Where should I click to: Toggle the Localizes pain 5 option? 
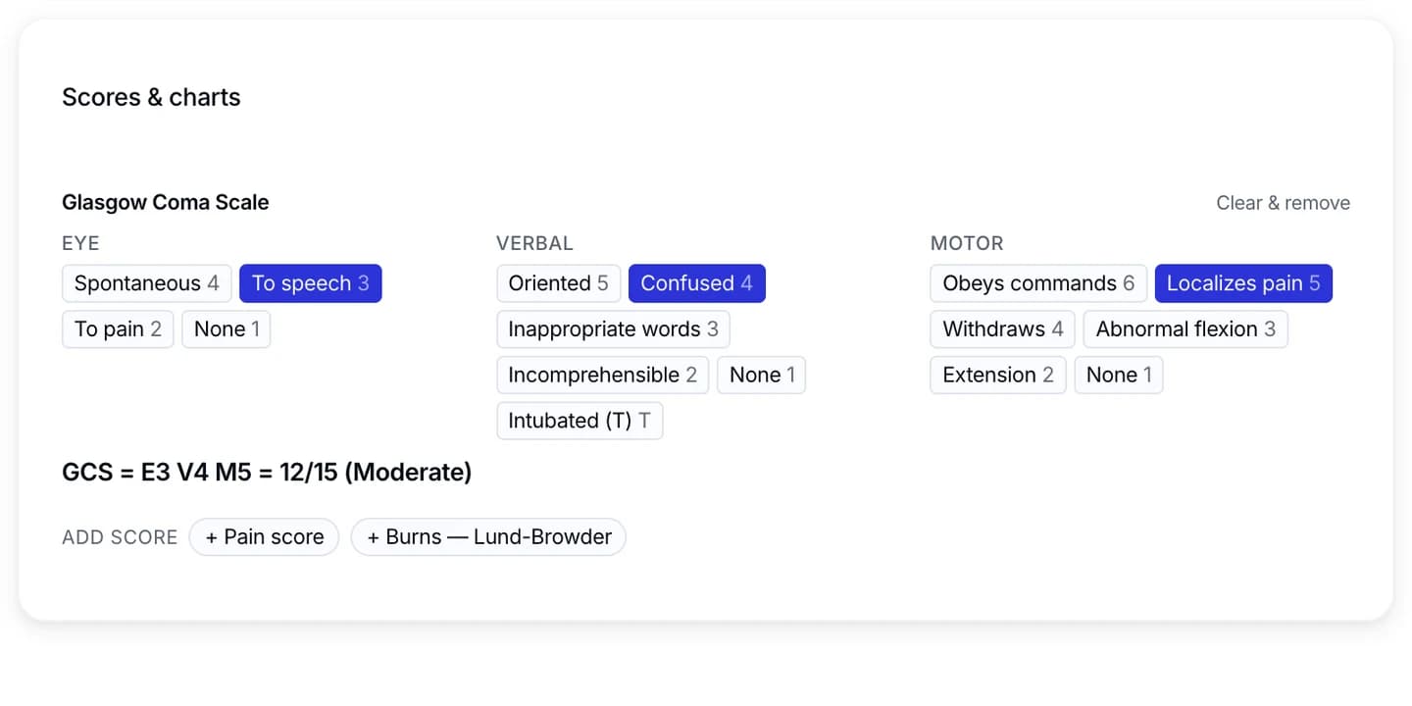[x=1243, y=283]
